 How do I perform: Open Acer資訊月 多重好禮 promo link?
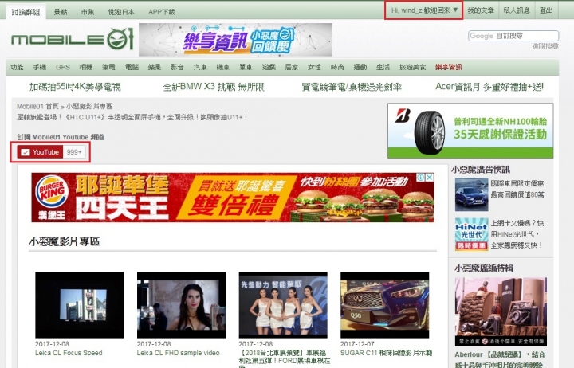pos(489,87)
